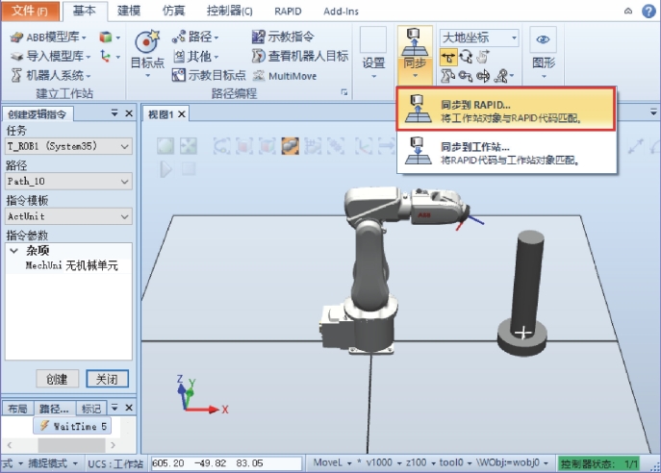Click the 同步 synchronize icon

point(415,42)
